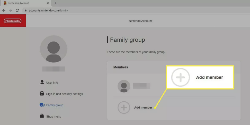Select Family group in sidebar
Screen dimensions: 250x125
(55, 105)
